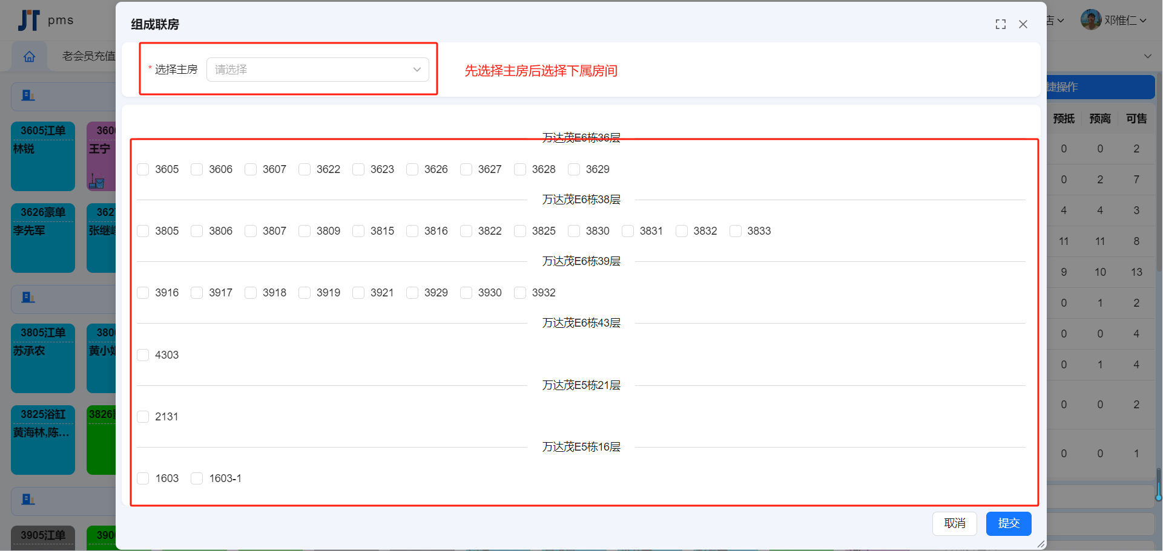Tick the checkbox for room 3822
This screenshot has height=551, width=1163.
466,231
